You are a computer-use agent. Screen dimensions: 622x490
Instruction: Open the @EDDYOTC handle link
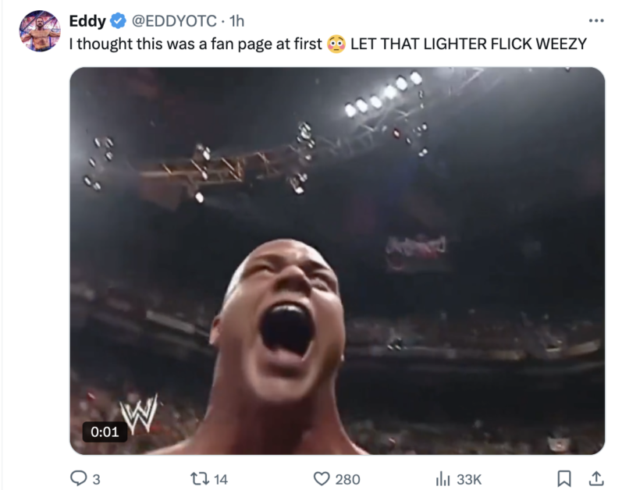[174, 20]
